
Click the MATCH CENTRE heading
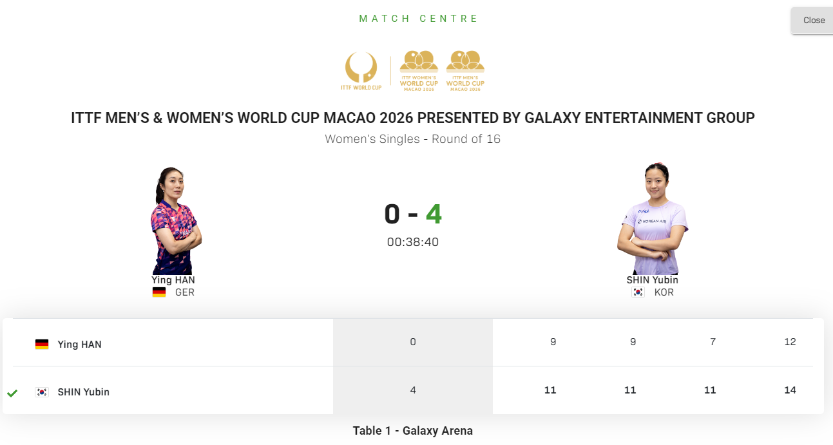(x=419, y=19)
